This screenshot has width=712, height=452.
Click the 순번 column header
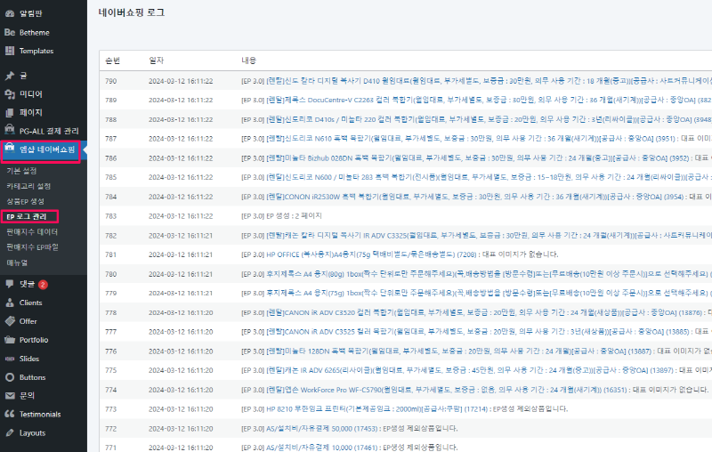[x=111, y=60]
